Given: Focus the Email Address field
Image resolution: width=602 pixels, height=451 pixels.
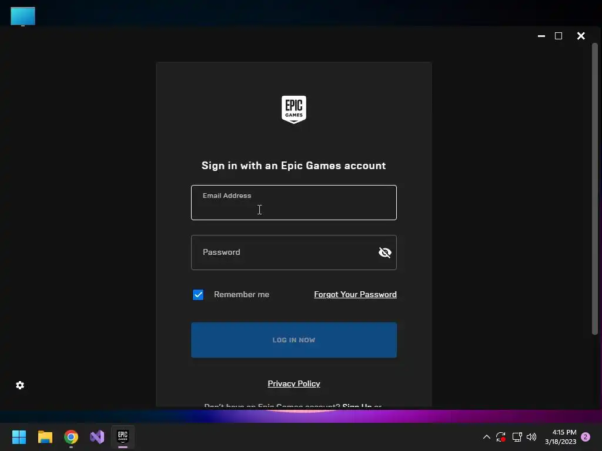Looking at the screenshot, I should click(x=294, y=203).
